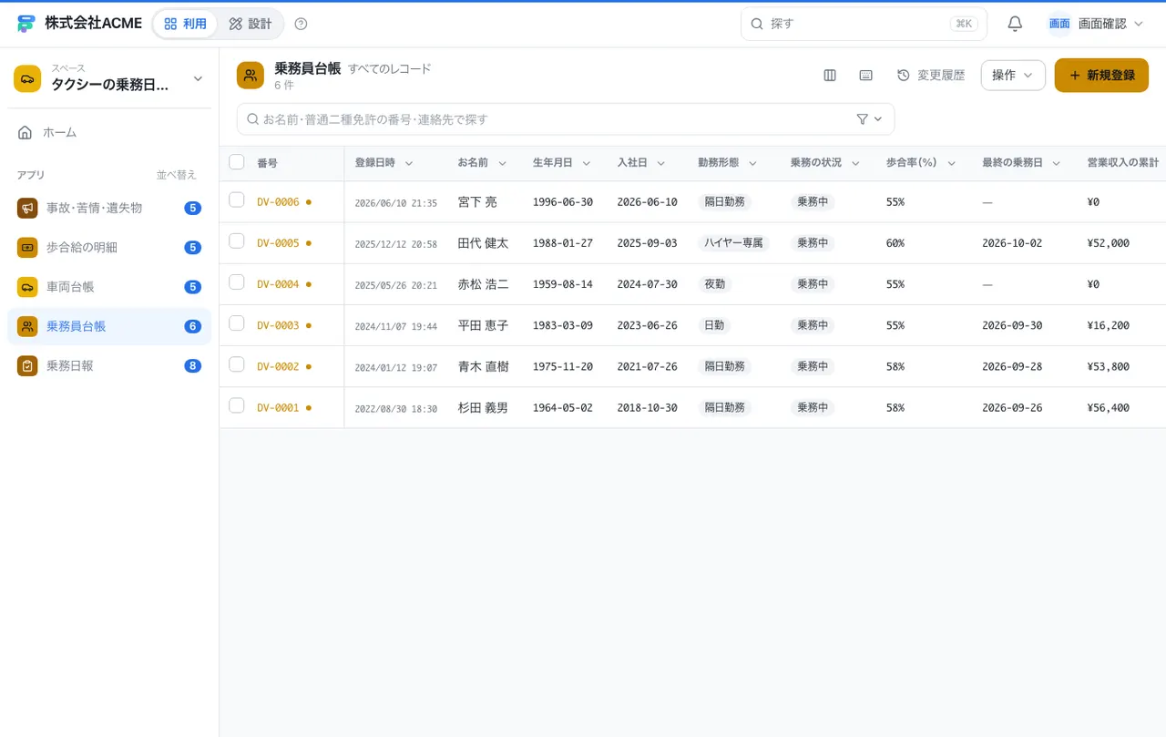Viewport: 1166px width, 737px height.
Task: Toggle the select-all header checkbox
Action: click(x=237, y=162)
